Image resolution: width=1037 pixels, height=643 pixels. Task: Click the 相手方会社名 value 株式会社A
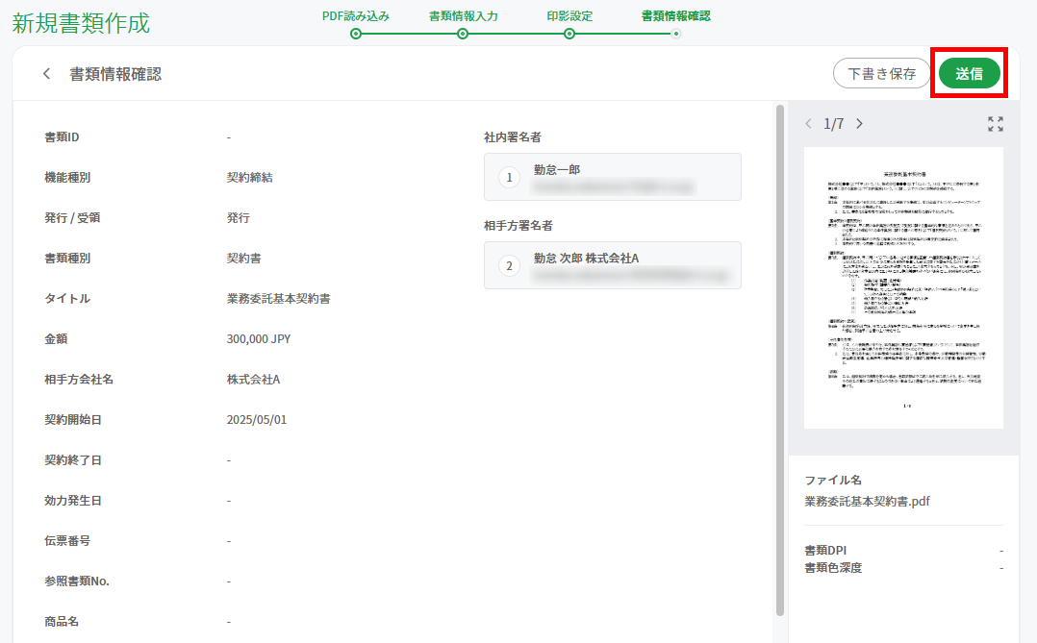point(253,380)
